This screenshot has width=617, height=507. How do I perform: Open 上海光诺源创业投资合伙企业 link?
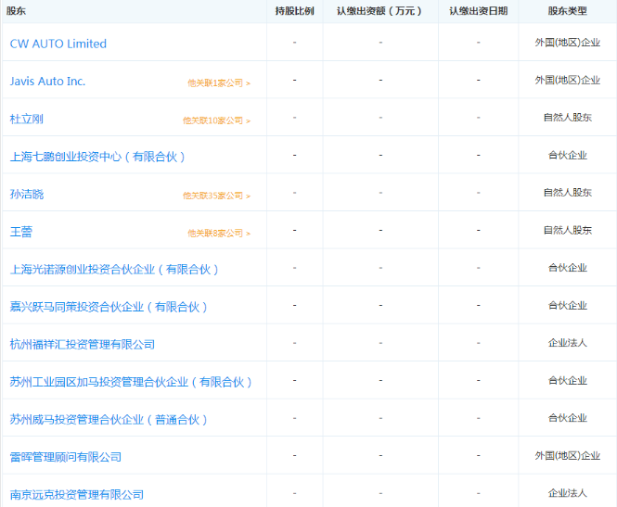[114, 269]
